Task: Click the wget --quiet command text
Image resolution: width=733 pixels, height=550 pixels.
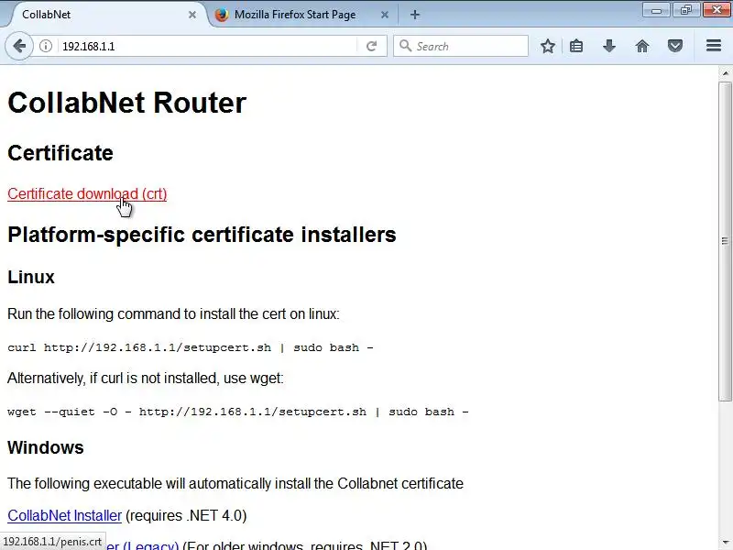Action: pyautogui.click(x=237, y=412)
